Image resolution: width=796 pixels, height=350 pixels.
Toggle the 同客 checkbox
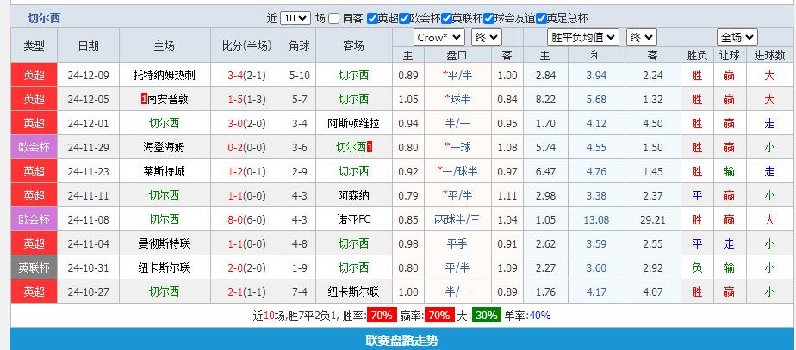(335, 18)
